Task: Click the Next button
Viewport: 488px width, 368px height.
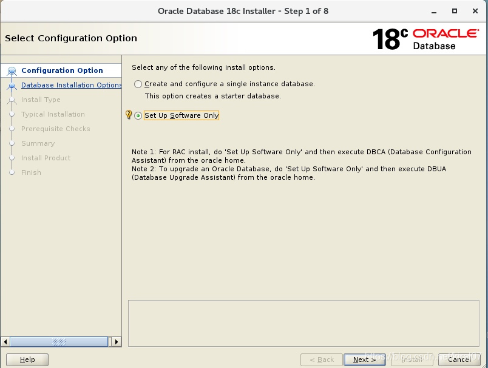Action: point(364,359)
